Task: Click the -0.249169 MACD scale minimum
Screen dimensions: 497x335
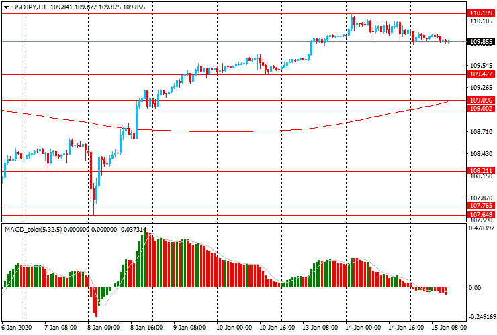Action: point(481,317)
